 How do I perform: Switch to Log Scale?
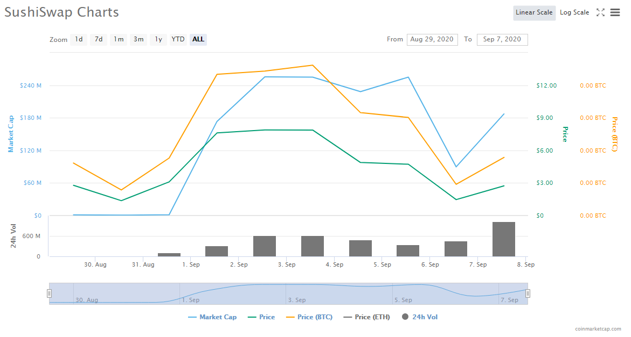[574, 13]
